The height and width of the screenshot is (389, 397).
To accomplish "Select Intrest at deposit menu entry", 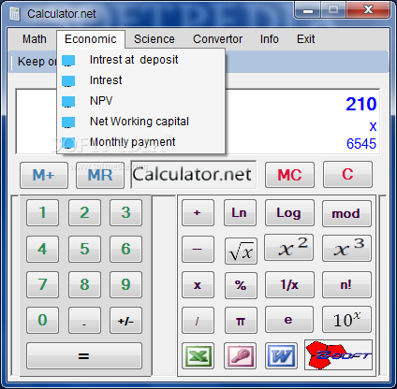I will click(x=140, y=60).
